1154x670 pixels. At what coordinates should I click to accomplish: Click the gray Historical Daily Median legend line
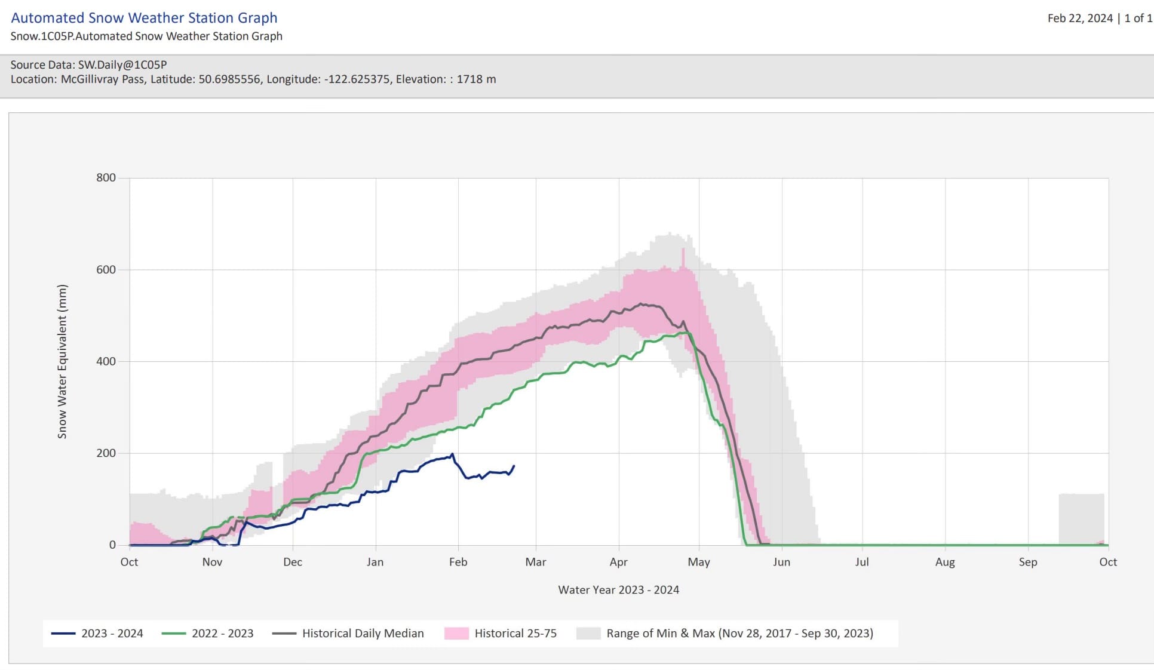point(284,634)
